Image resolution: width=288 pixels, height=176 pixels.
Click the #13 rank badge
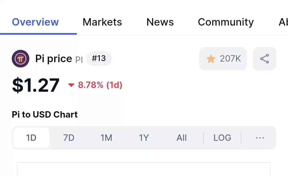point(99,58)
